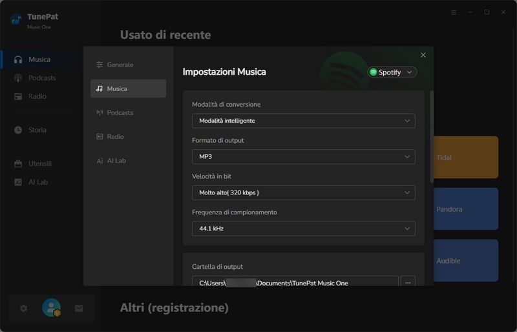This screenshot has width=517, height=332.
Task: Expand the Velocità in bit dropdown
Action: (303, 192)
